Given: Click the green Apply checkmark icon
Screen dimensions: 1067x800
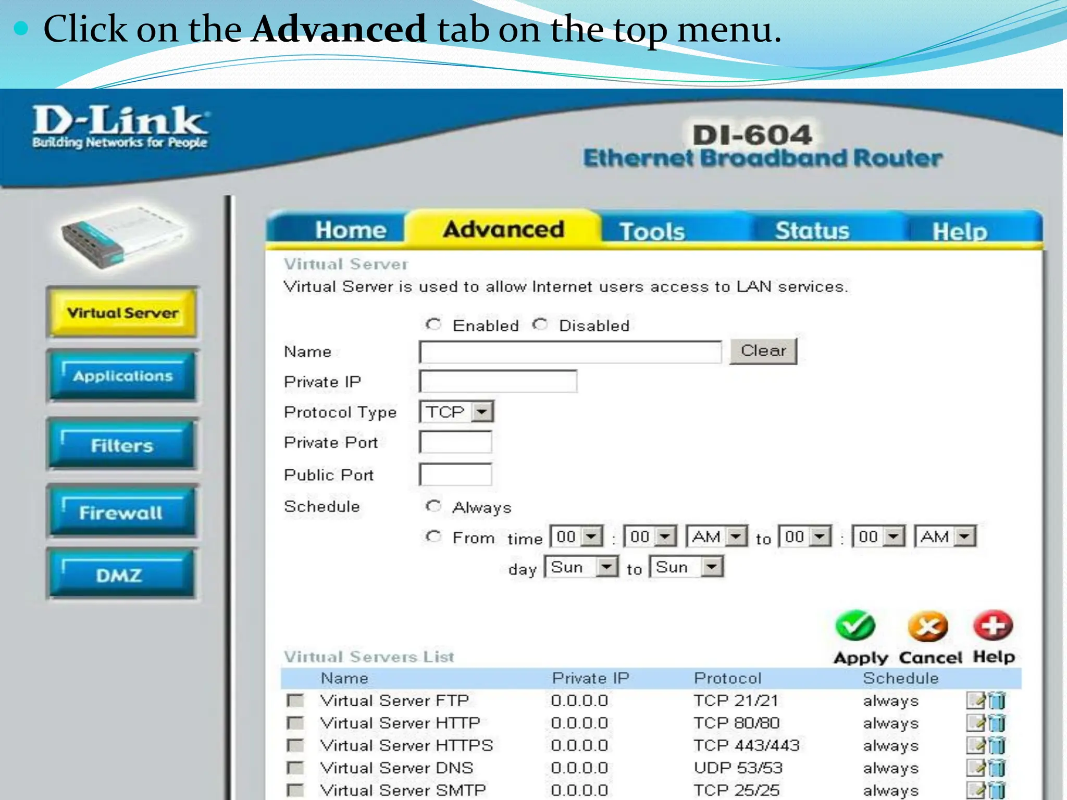Looking at the screenshot, I should coord(855,626).
